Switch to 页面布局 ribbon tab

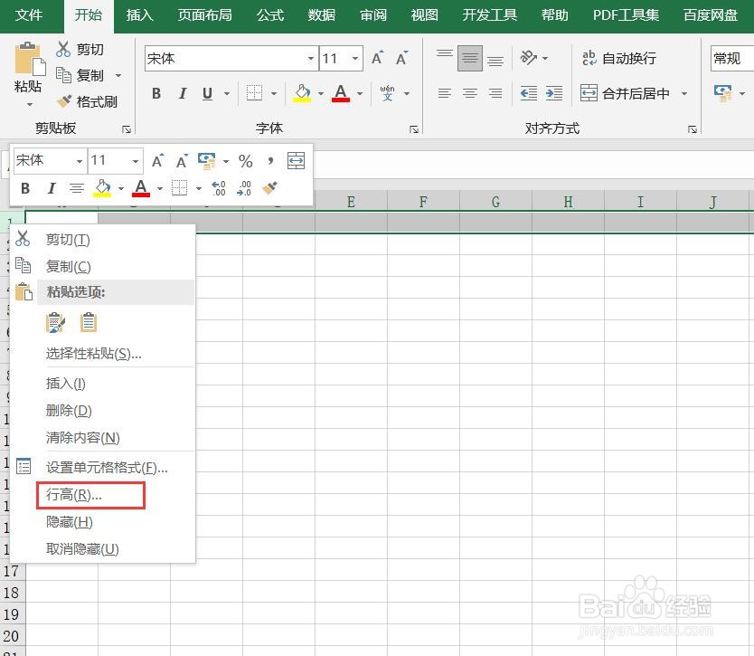click(205, 15)
